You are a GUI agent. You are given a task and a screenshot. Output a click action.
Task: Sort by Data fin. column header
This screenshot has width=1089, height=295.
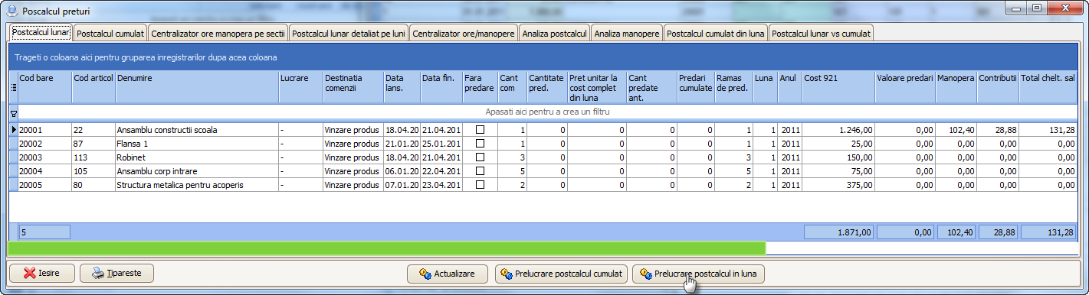[x=441, y=87]
